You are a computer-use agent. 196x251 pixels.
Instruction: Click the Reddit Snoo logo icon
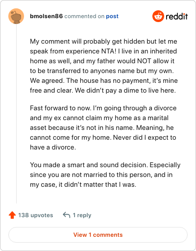158,16
